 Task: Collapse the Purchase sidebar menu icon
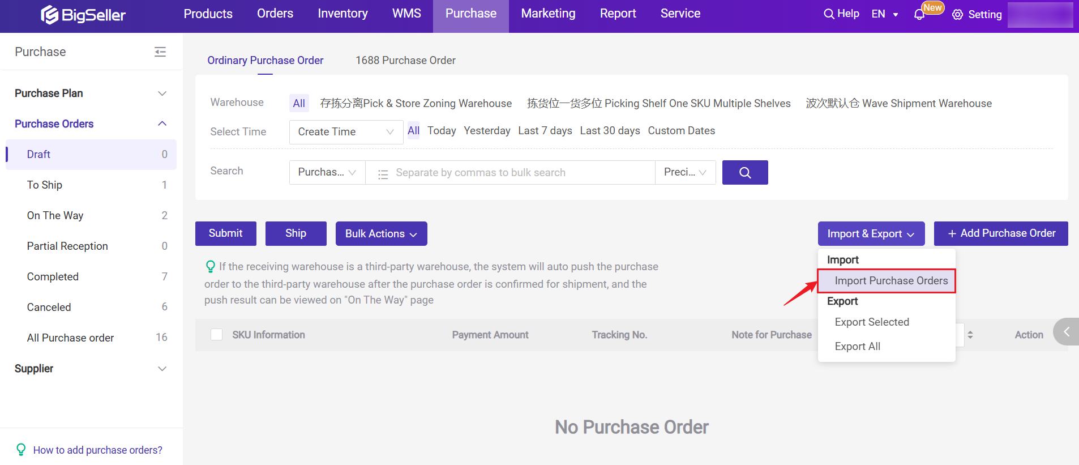tap(160, 52)
